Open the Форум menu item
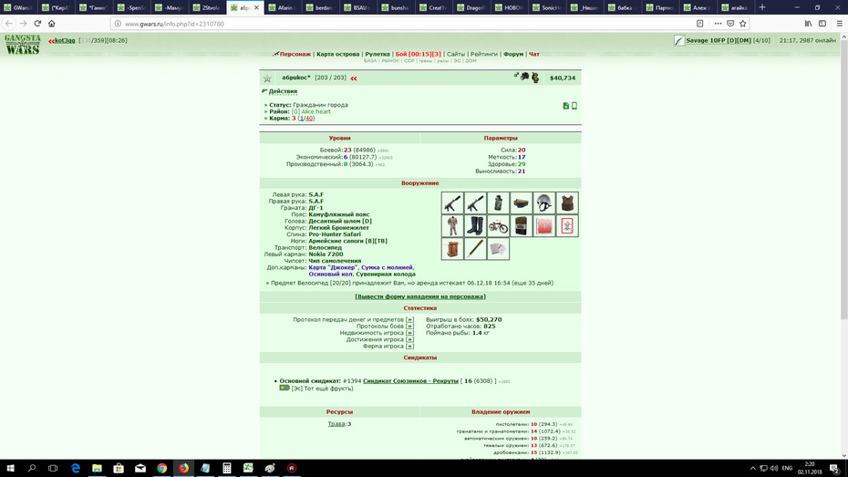 point(513,54)
